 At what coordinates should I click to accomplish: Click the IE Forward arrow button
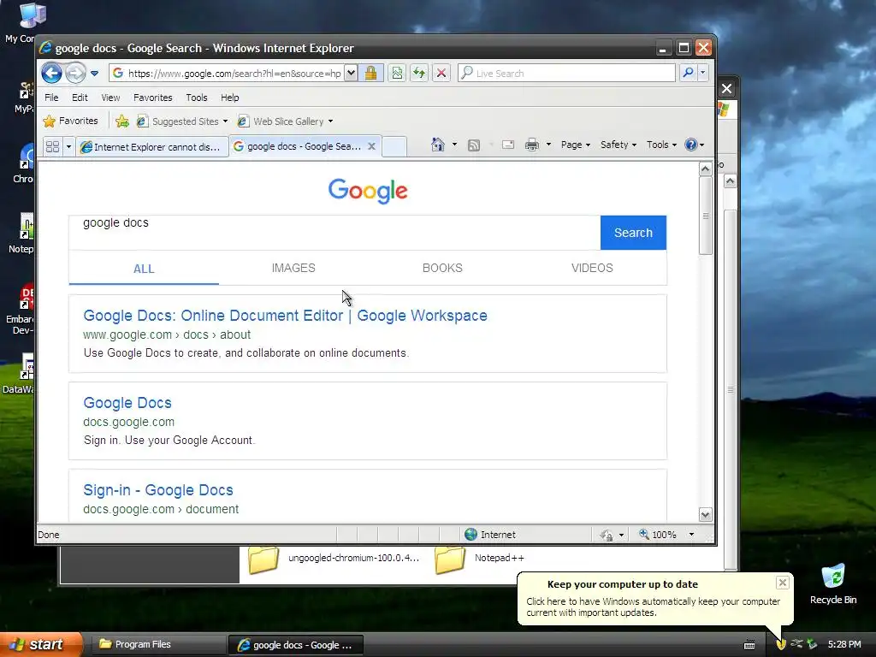tap(75, 74)
